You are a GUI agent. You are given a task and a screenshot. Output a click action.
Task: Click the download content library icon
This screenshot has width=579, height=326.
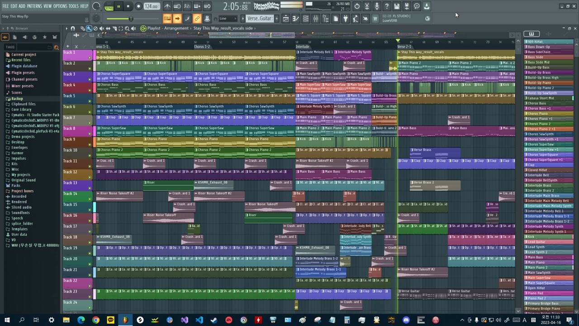[x=427, y=6]
